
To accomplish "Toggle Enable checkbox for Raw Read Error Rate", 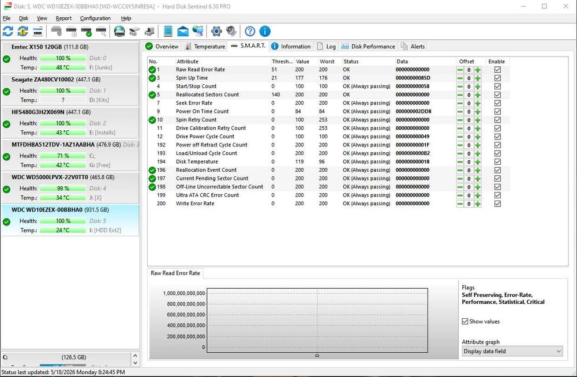I will 497,70.
